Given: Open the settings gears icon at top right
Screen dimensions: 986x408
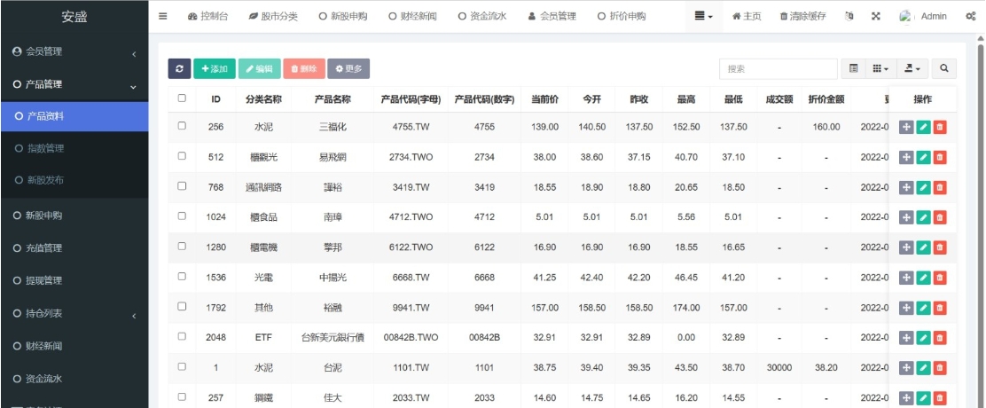Looking at the screenshot, I should coord(970,16).
